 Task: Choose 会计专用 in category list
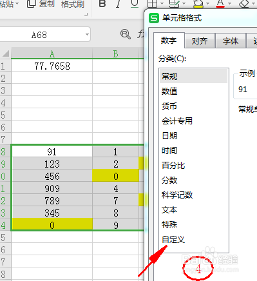[x=193, y=121]
